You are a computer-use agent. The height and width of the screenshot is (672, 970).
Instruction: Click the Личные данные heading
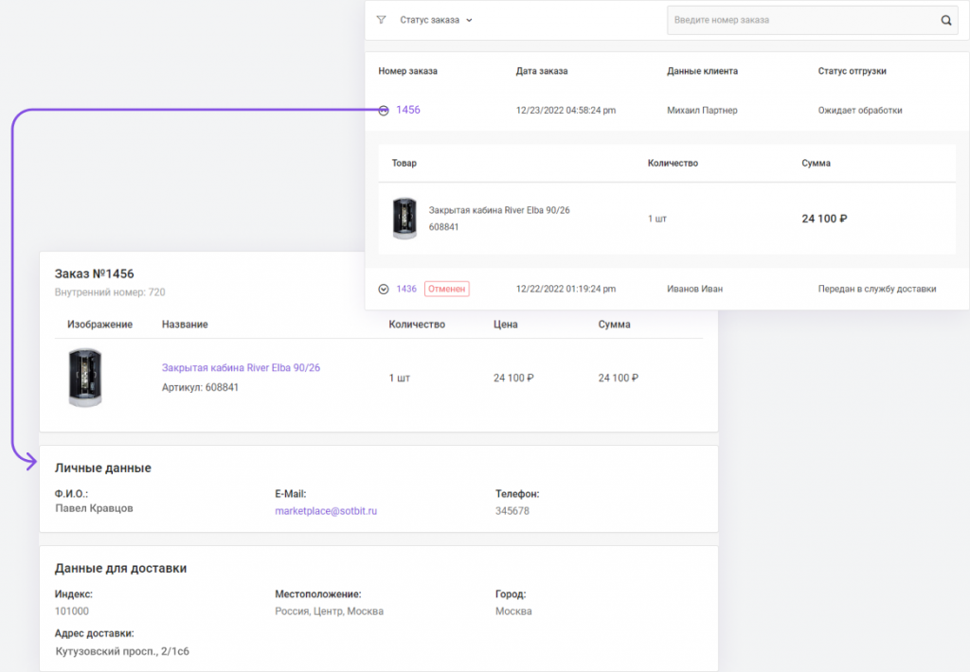pos(102,468)
